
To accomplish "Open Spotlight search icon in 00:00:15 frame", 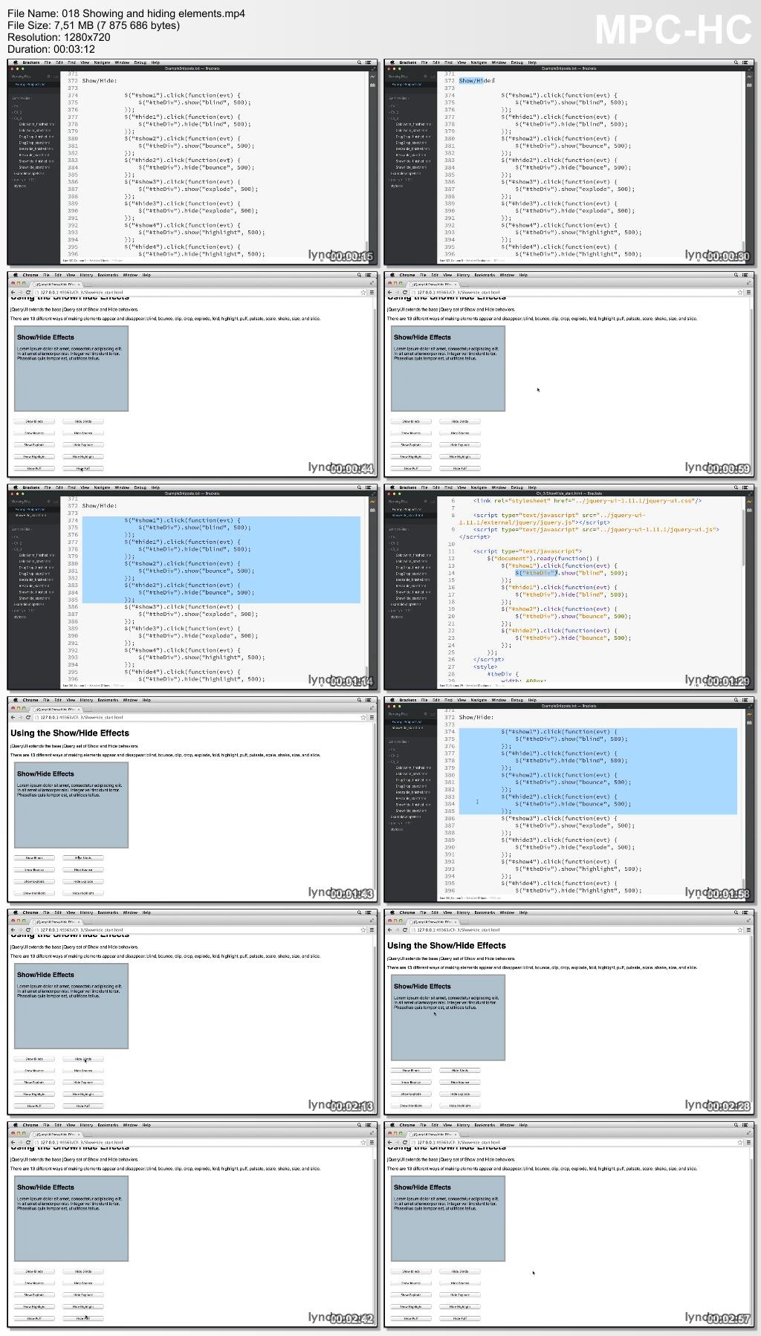I will [x=359, y=62].
